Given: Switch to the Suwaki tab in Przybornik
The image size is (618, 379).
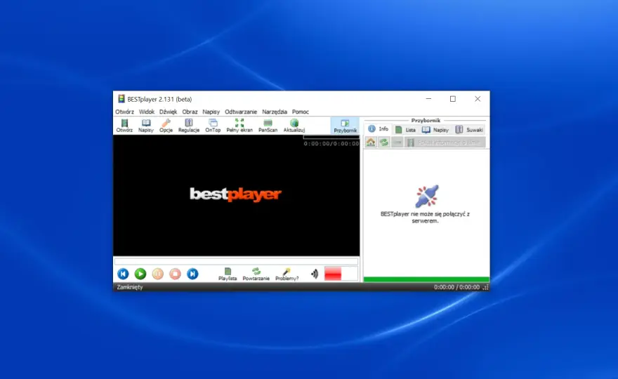Looking at the screenshot, I should [x=469, y=130].
